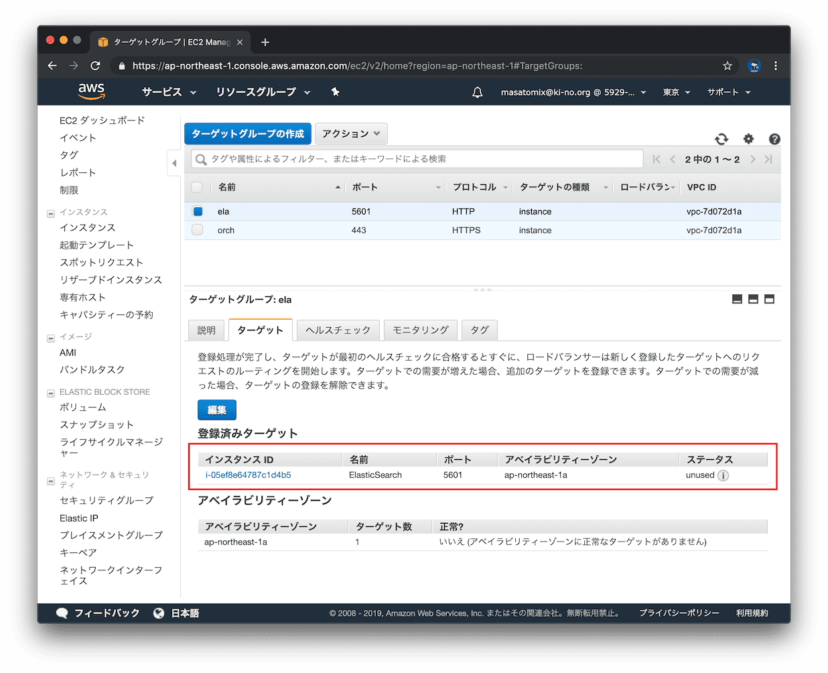
Task: Uncheck the ela target group row
Action: coord(197,211)
